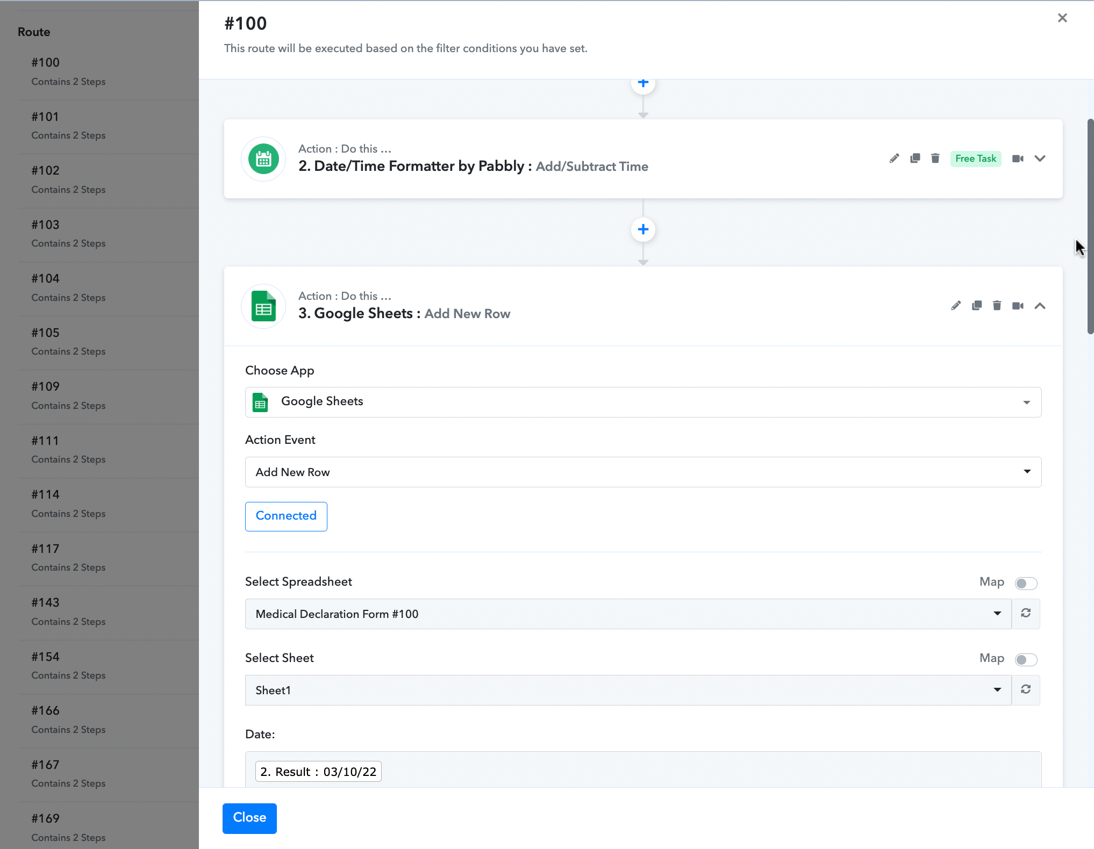Select route #104 in sidebar
The height and width of the screenshot is (849, 1094).
pyautogui.click(x=109, y=288)
